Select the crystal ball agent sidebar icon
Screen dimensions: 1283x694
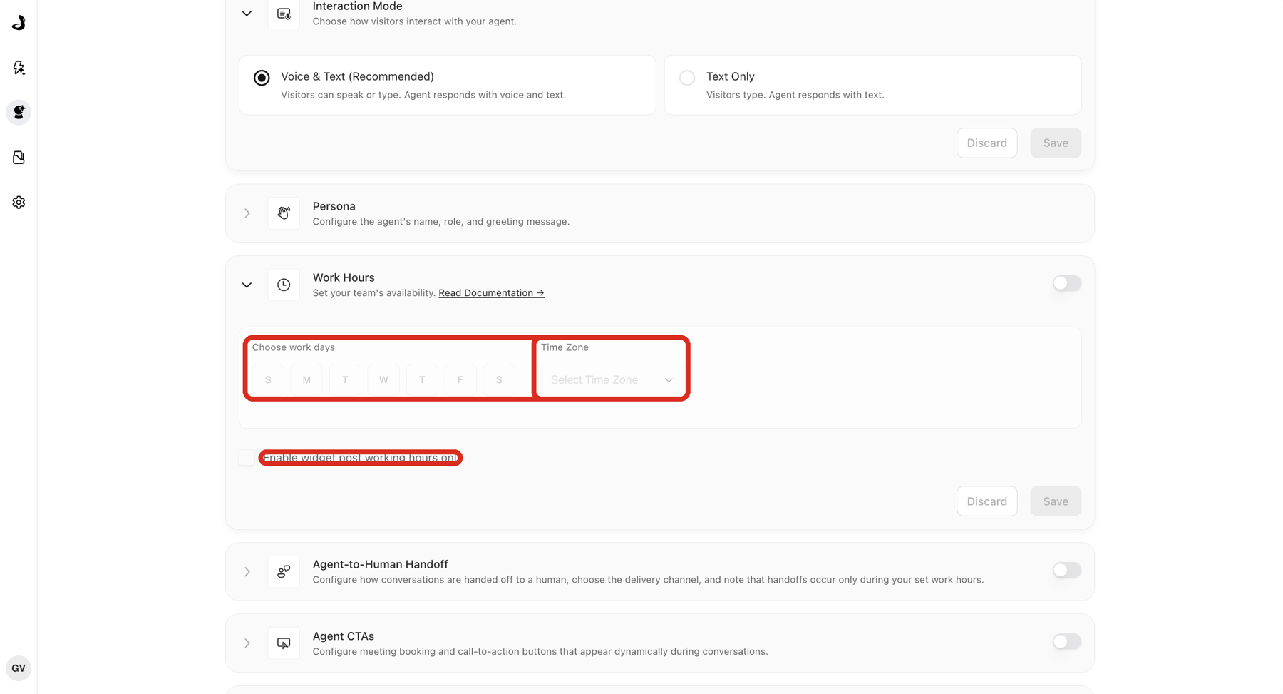pos(19,113)
